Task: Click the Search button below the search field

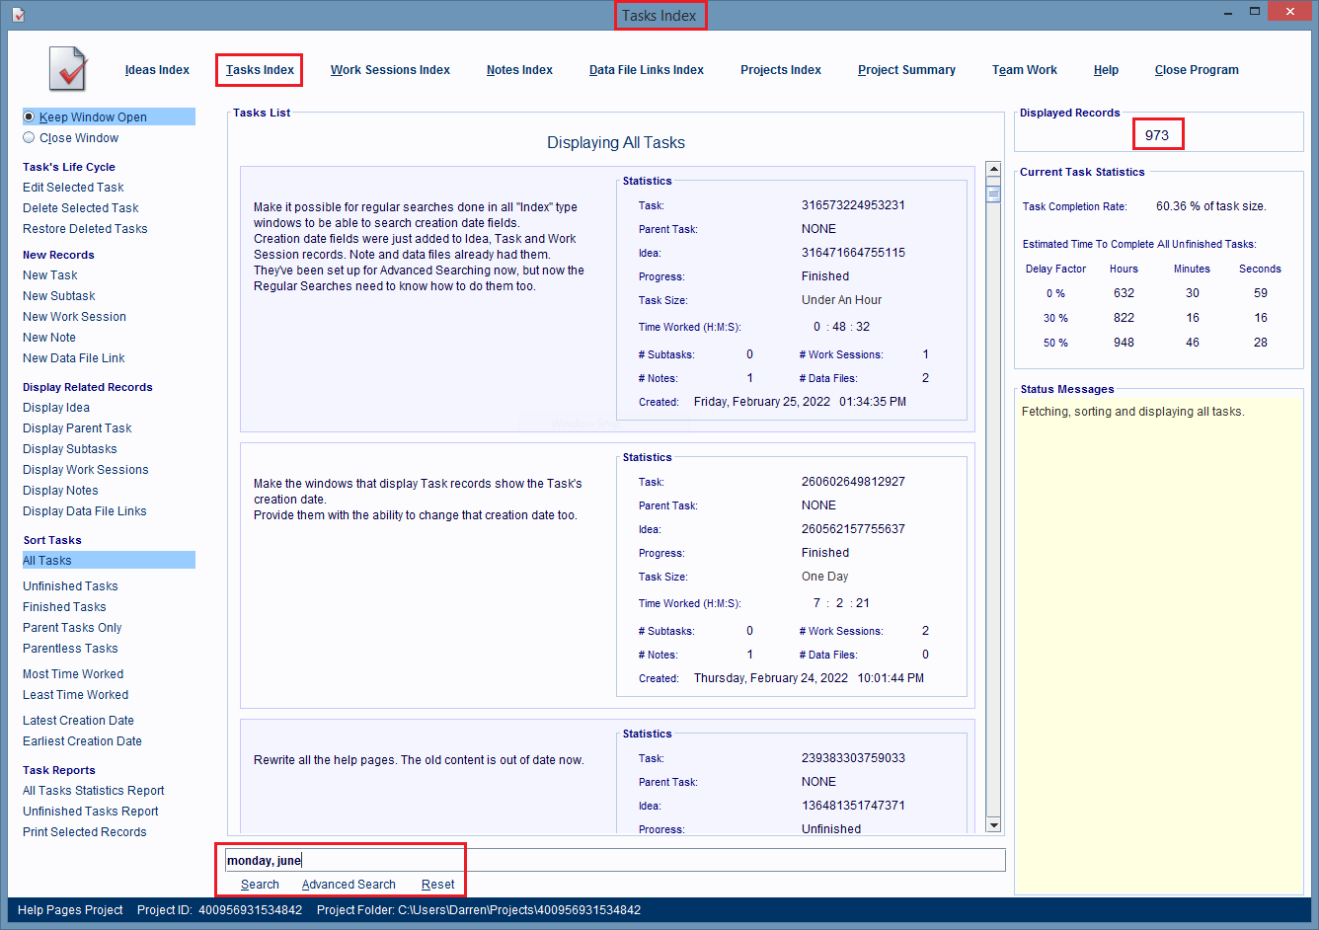Action: [x=260, y=885]
